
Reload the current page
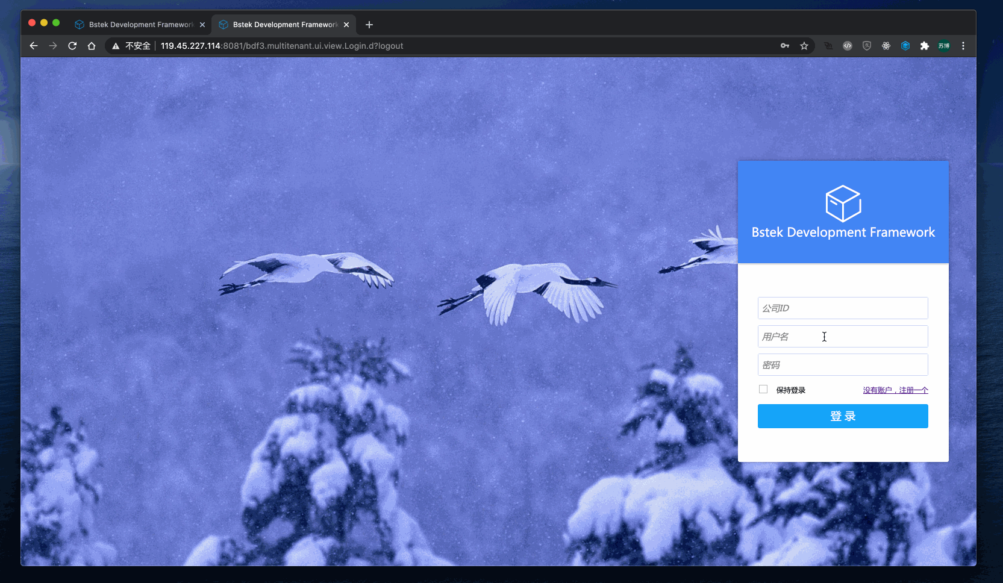72,46
